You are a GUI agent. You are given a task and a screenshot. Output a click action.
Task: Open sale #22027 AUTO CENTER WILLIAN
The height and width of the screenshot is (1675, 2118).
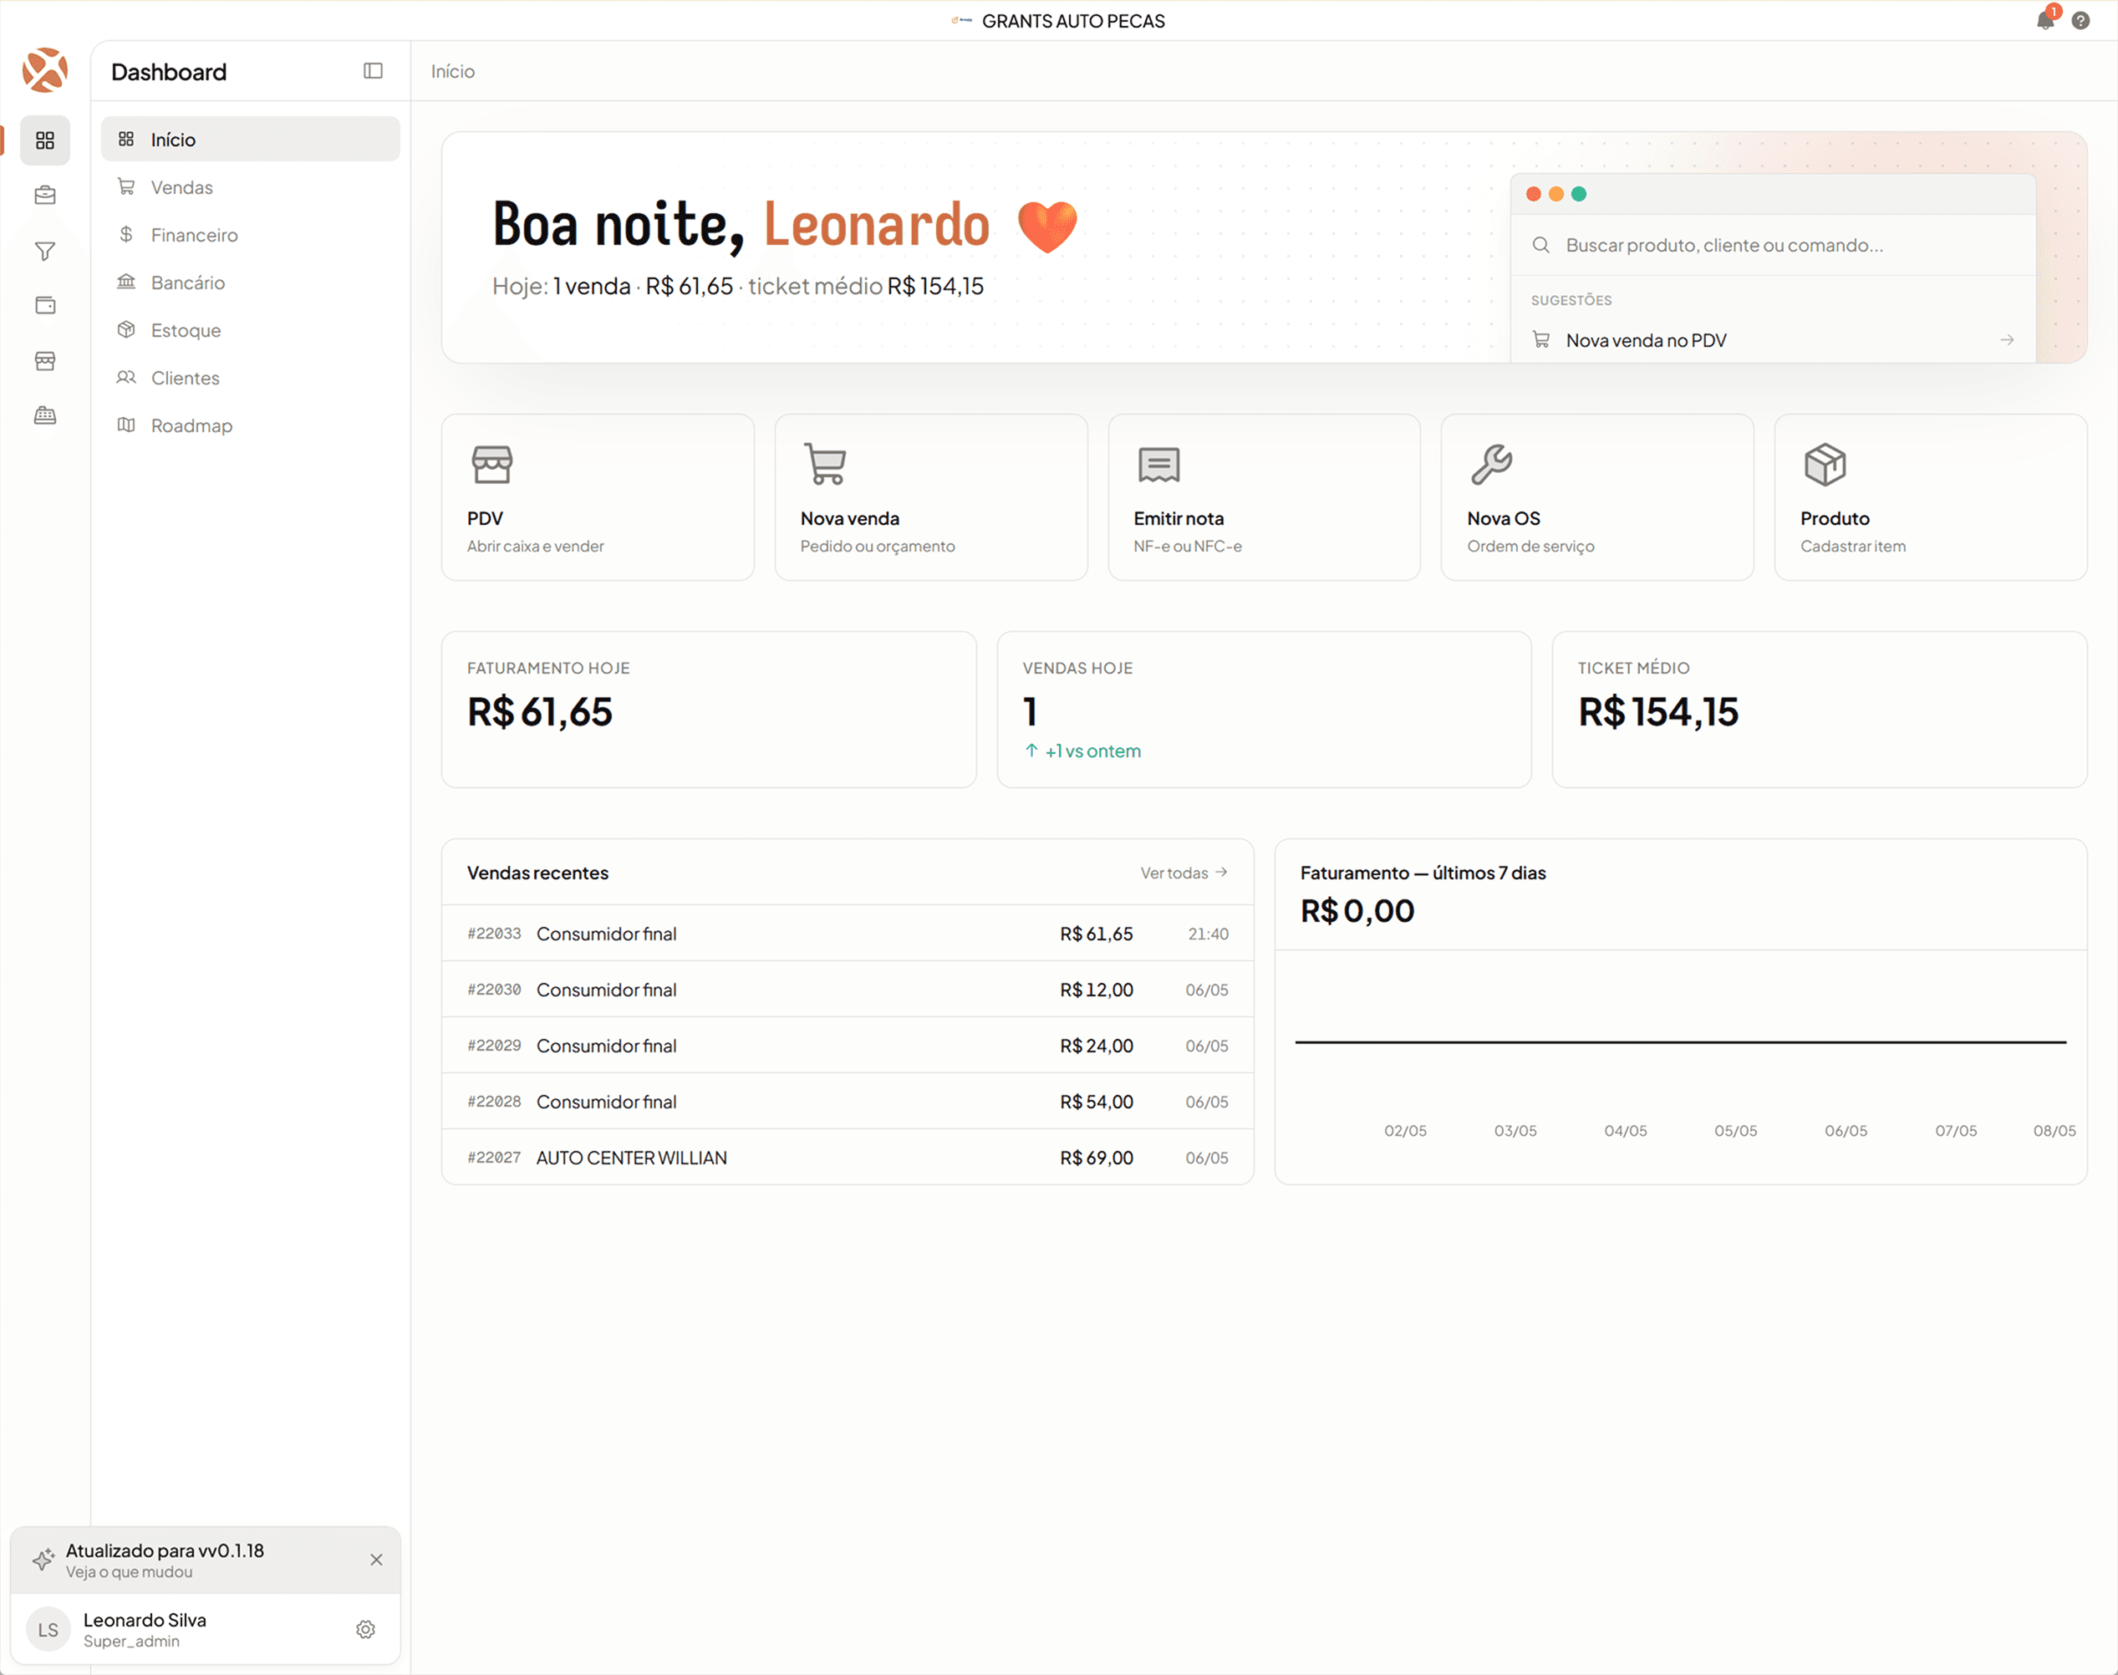click(x=848, y=1157)
